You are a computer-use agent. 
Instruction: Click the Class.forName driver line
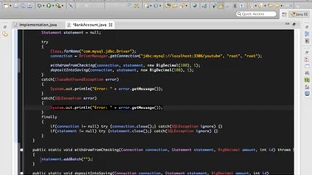(93, 52)
